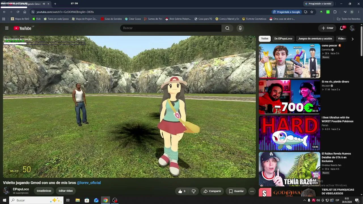Click the 'Pregúntale a Gemini' button
Viewport: 363px width, 204px height.
tap(318, 4)
